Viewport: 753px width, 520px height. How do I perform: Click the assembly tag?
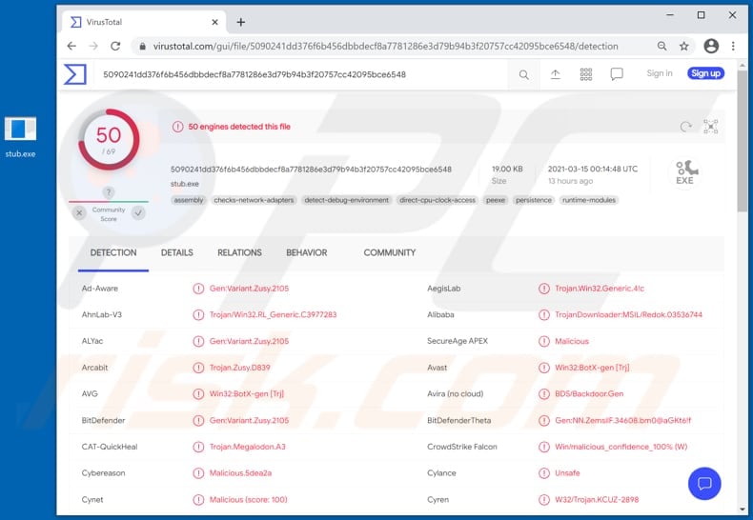pyautogui.click(x=189, y=200)
